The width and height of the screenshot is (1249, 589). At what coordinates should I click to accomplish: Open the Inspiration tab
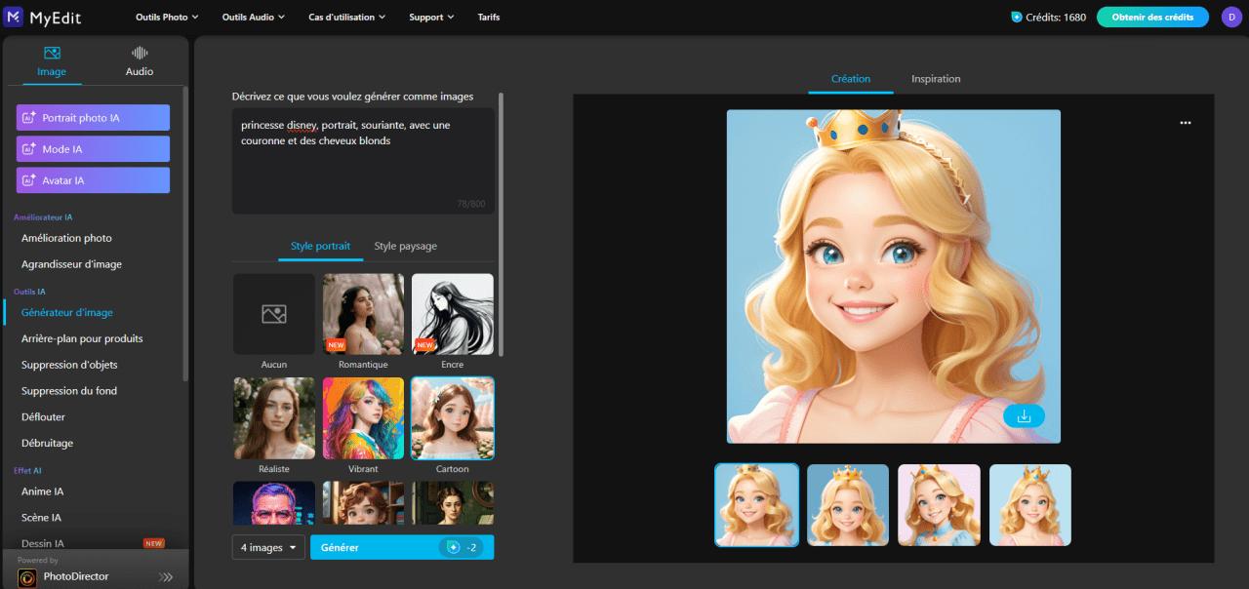[935, 79]
